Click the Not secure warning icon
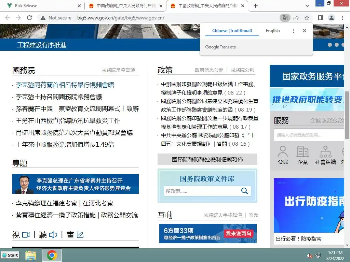350x262 pixels. [x=43, y=18]
